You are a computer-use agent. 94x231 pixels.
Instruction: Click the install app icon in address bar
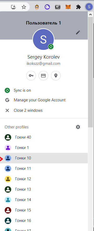point(13,7)
